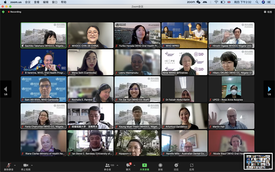Click the record (录制) icon
This screenshot has height=172, width=275.
[x=160, y=166]
